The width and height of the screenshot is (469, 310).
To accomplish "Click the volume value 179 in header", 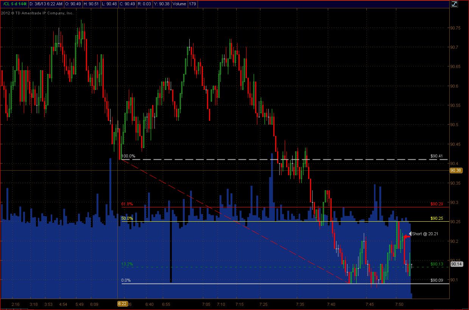I will (192, 4).
